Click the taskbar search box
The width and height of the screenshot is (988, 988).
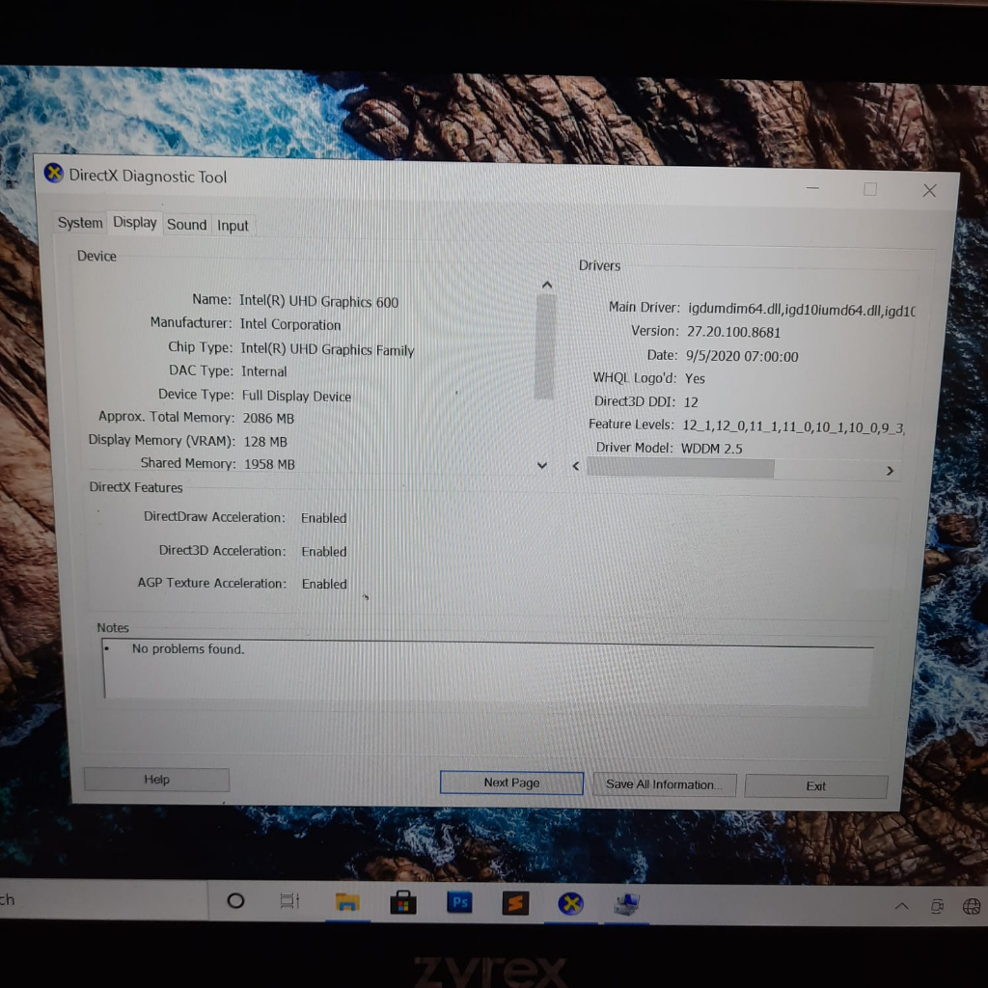tap(104, 900)
